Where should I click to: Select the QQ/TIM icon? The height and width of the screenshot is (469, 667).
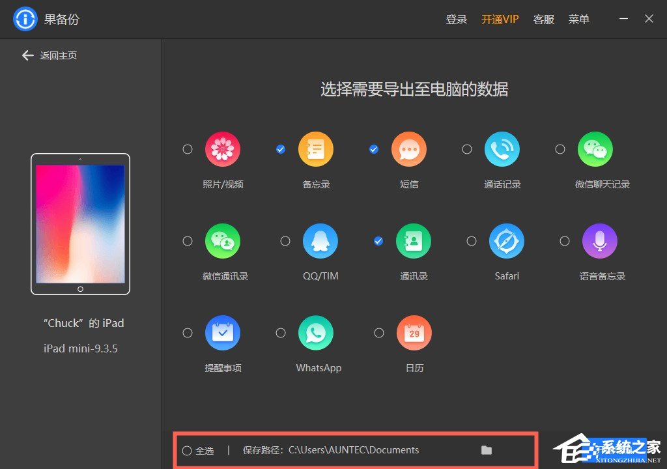click(320, 240)
